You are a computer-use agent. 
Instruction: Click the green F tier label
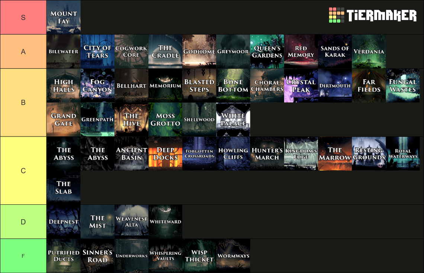[x=23, y=256]
